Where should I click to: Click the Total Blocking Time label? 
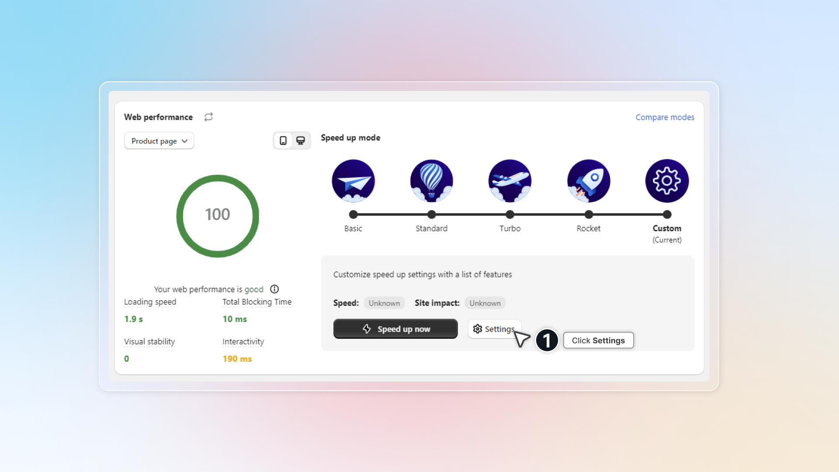tap(257, 302)
